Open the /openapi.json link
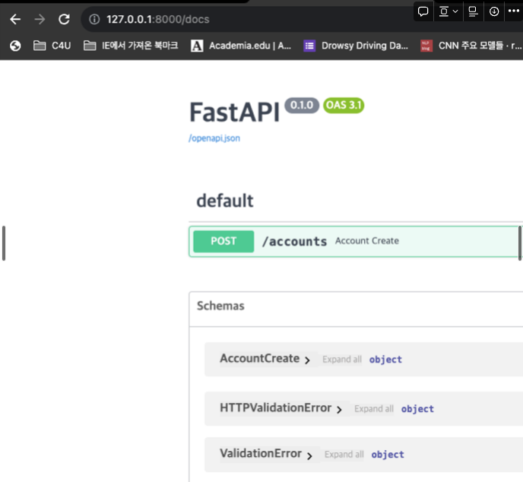The width and height of the screenshot is (523, 482). tap(214, 138)
